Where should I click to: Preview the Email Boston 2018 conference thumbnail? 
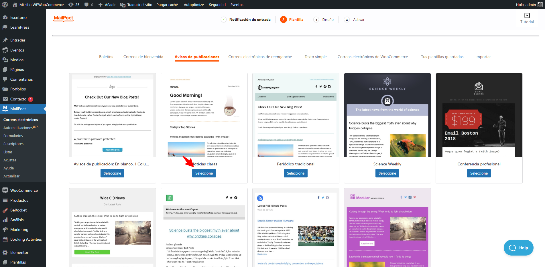(x=479, y=115)
